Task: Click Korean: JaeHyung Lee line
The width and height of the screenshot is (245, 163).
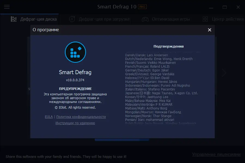Action: click(x=147, y=97)
